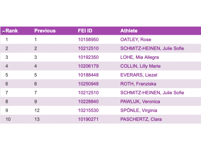The height and width of the screenshot is (151, 201).
Task: Open athlete link OATLEY, Rose
Action: click(136, 40)
